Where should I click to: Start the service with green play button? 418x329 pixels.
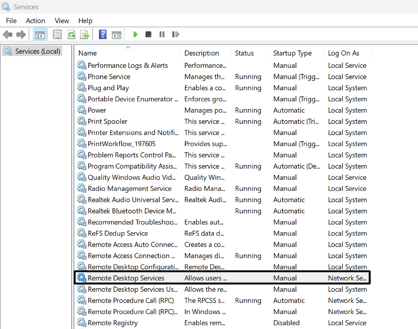click(x=135, y=34)
